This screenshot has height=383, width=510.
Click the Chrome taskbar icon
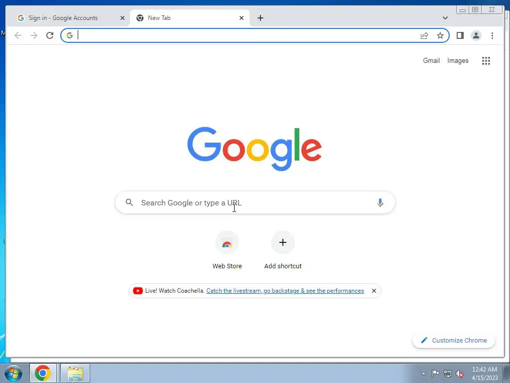coord(43,373)
